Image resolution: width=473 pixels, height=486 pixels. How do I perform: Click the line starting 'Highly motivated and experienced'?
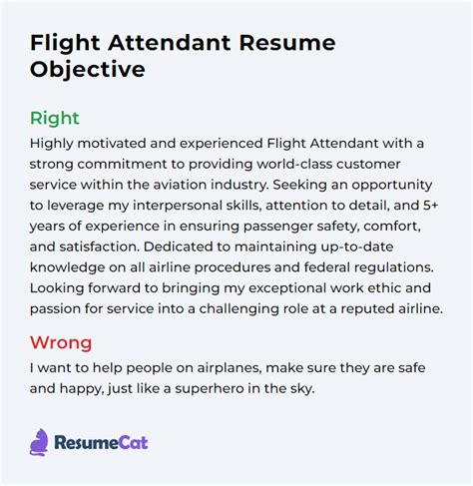point(227,144)
